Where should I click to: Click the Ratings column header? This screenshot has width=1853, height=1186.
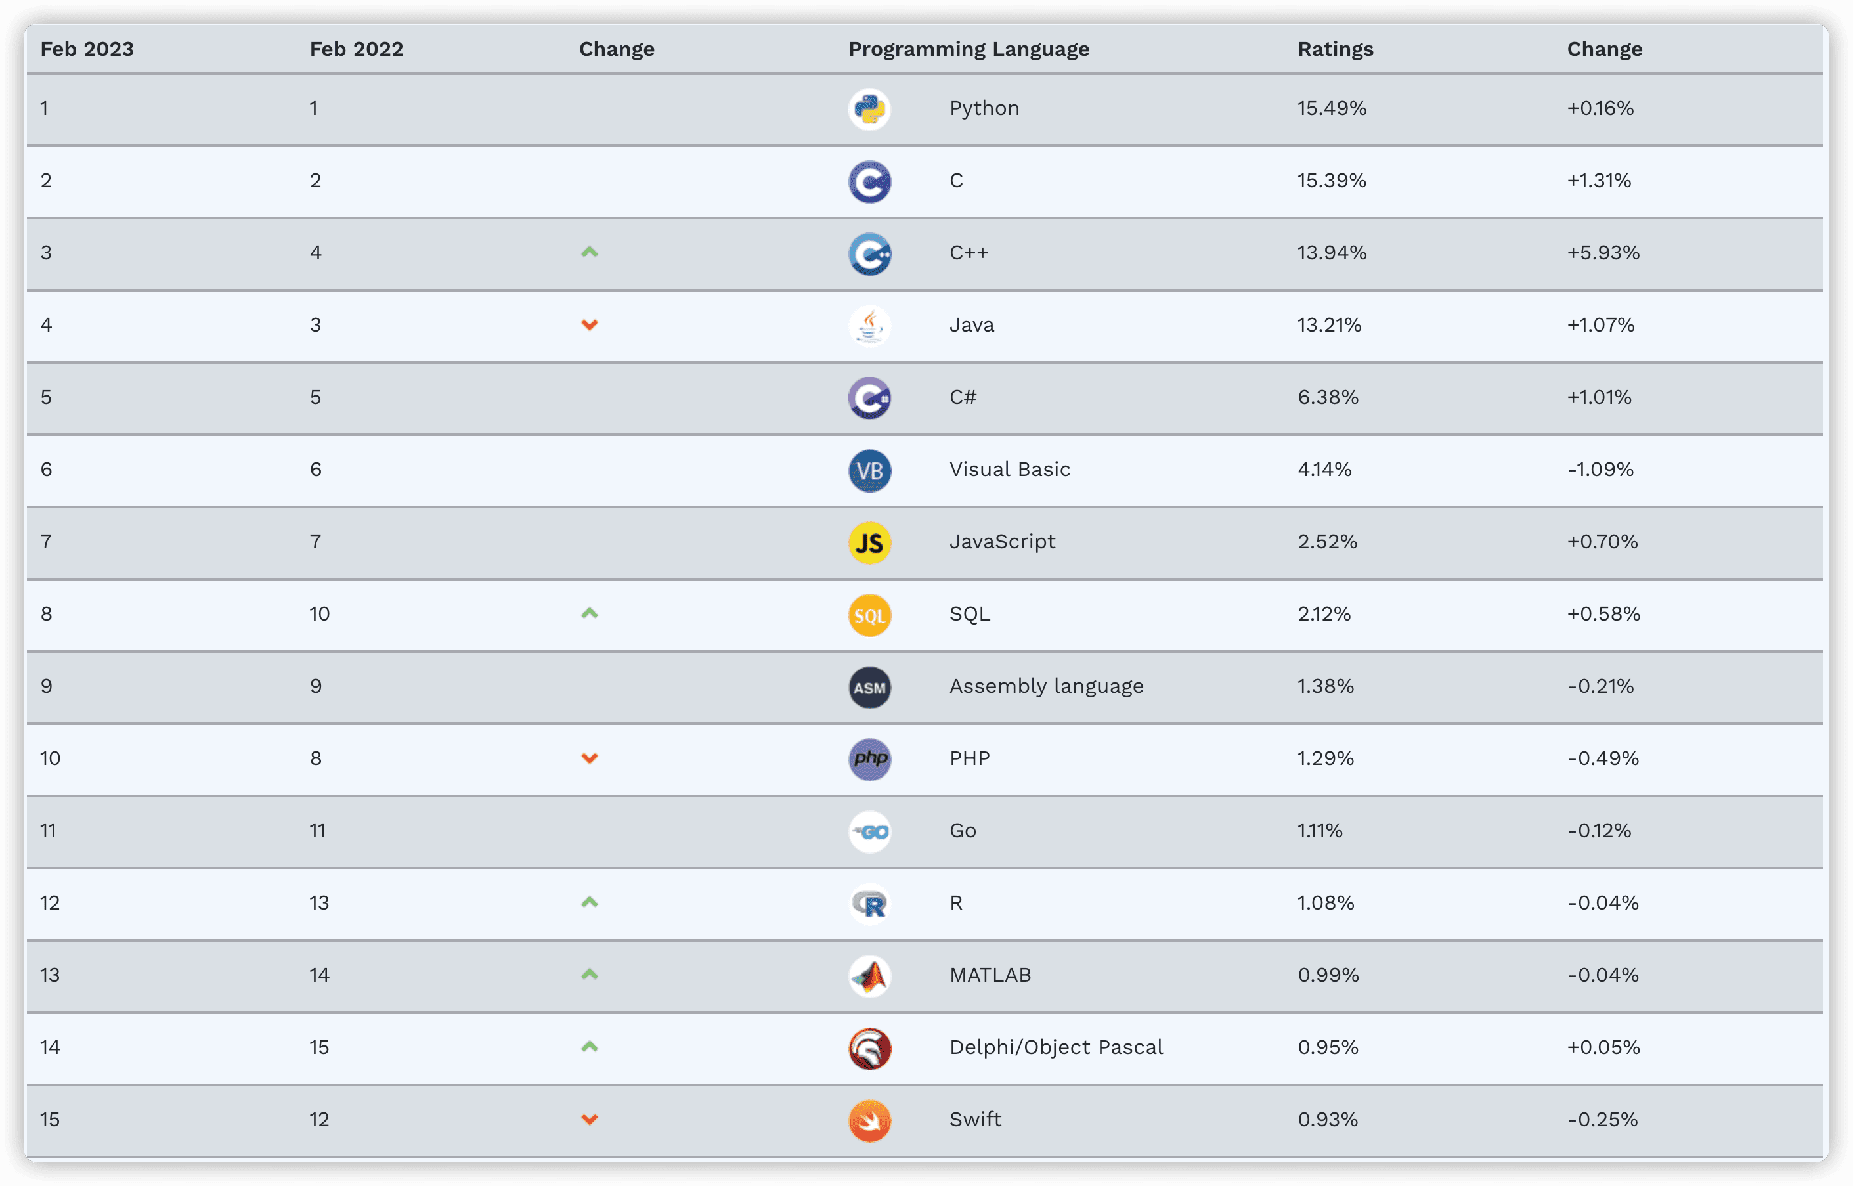[x=1335, y=49]
